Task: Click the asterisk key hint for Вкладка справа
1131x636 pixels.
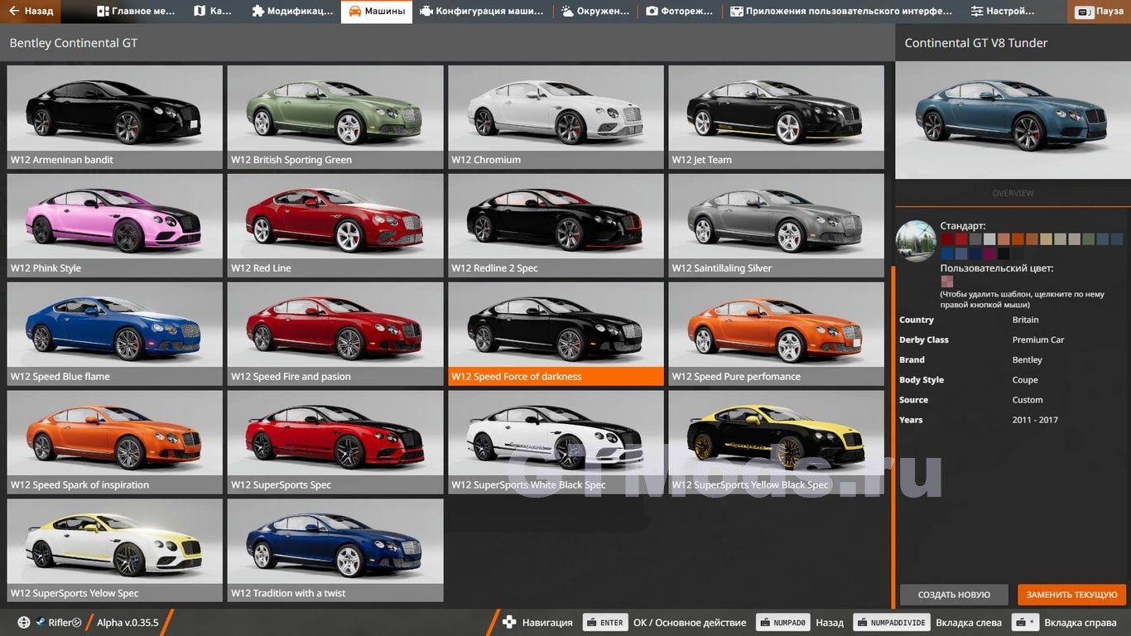Action: tap(1026, 623)
